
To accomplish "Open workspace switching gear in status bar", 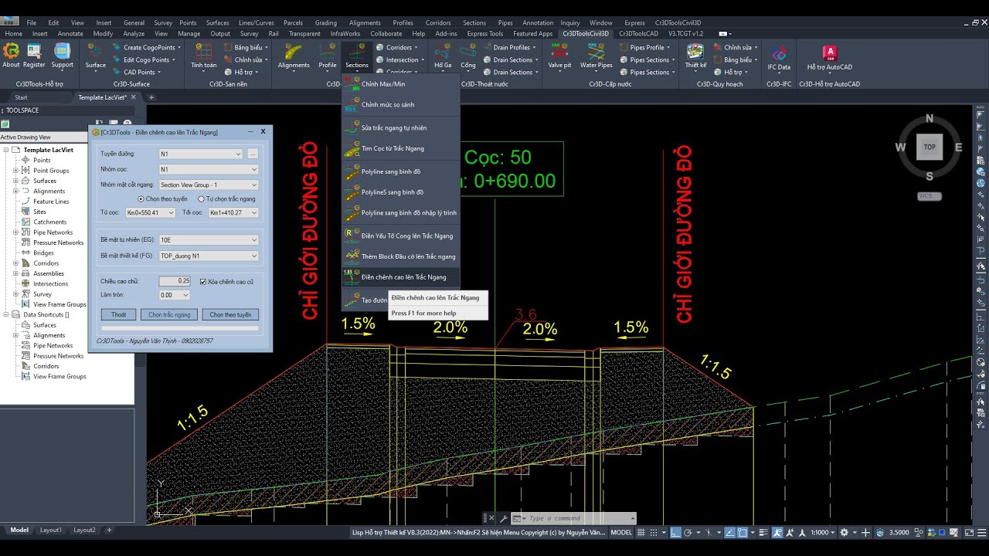I will point(844,532).
